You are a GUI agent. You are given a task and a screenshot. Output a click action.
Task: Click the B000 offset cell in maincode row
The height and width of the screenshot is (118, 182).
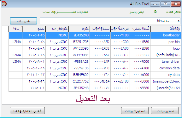click(140, 81)
